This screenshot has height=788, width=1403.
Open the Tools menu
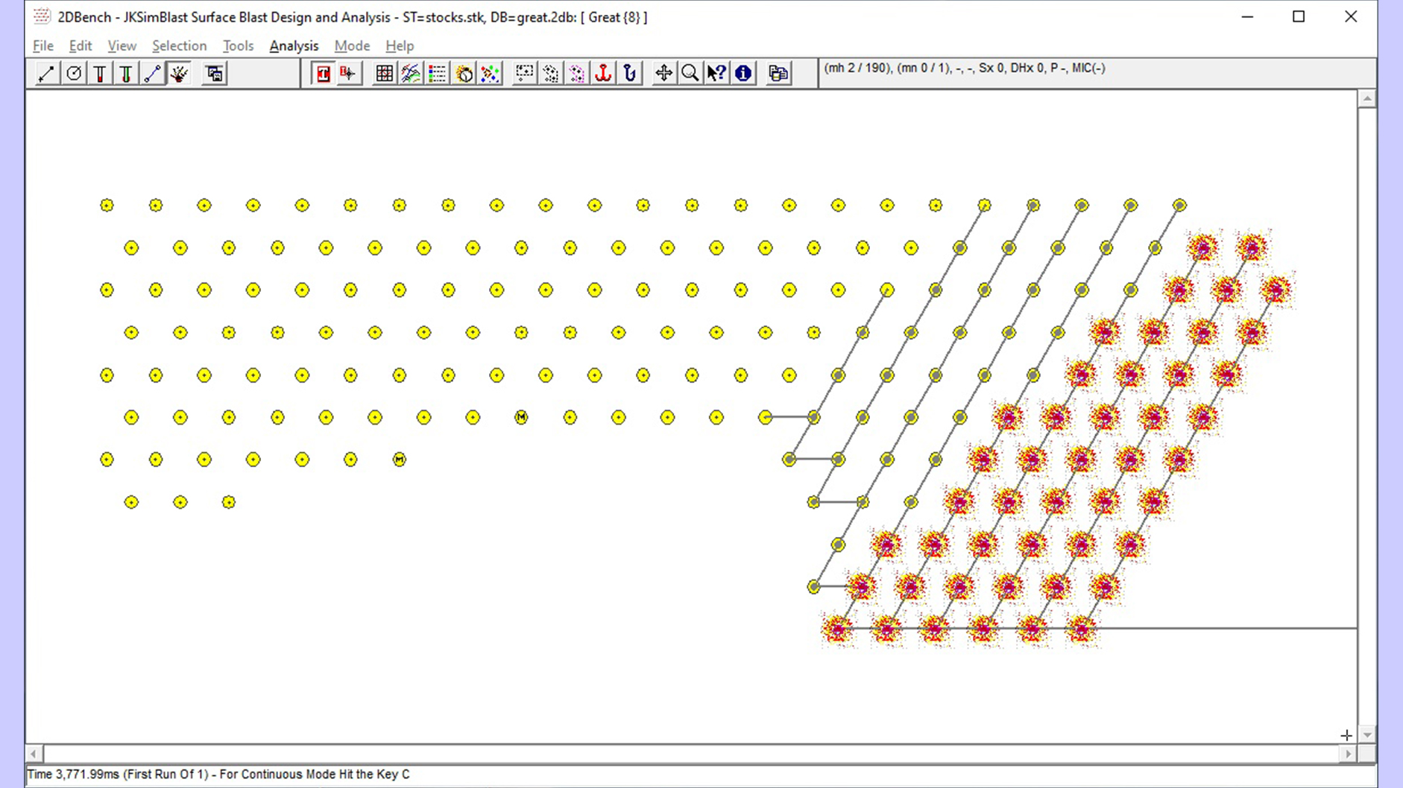tap(238, 46)
